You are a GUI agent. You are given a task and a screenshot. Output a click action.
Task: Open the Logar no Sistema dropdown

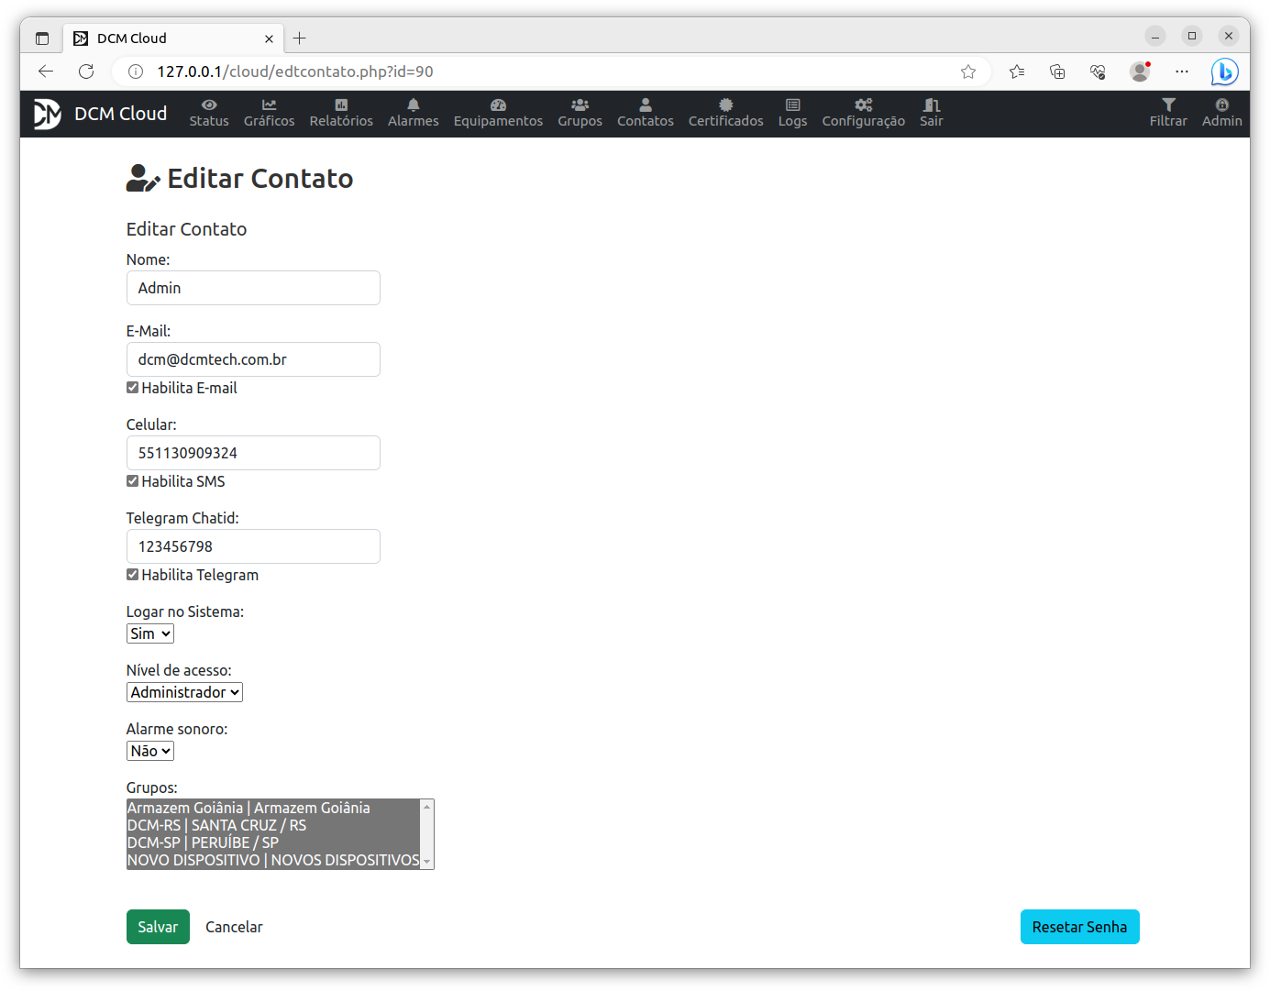click(149, 633)
